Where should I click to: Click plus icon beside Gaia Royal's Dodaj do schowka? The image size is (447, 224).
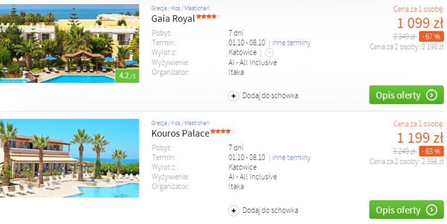(233, 96)
